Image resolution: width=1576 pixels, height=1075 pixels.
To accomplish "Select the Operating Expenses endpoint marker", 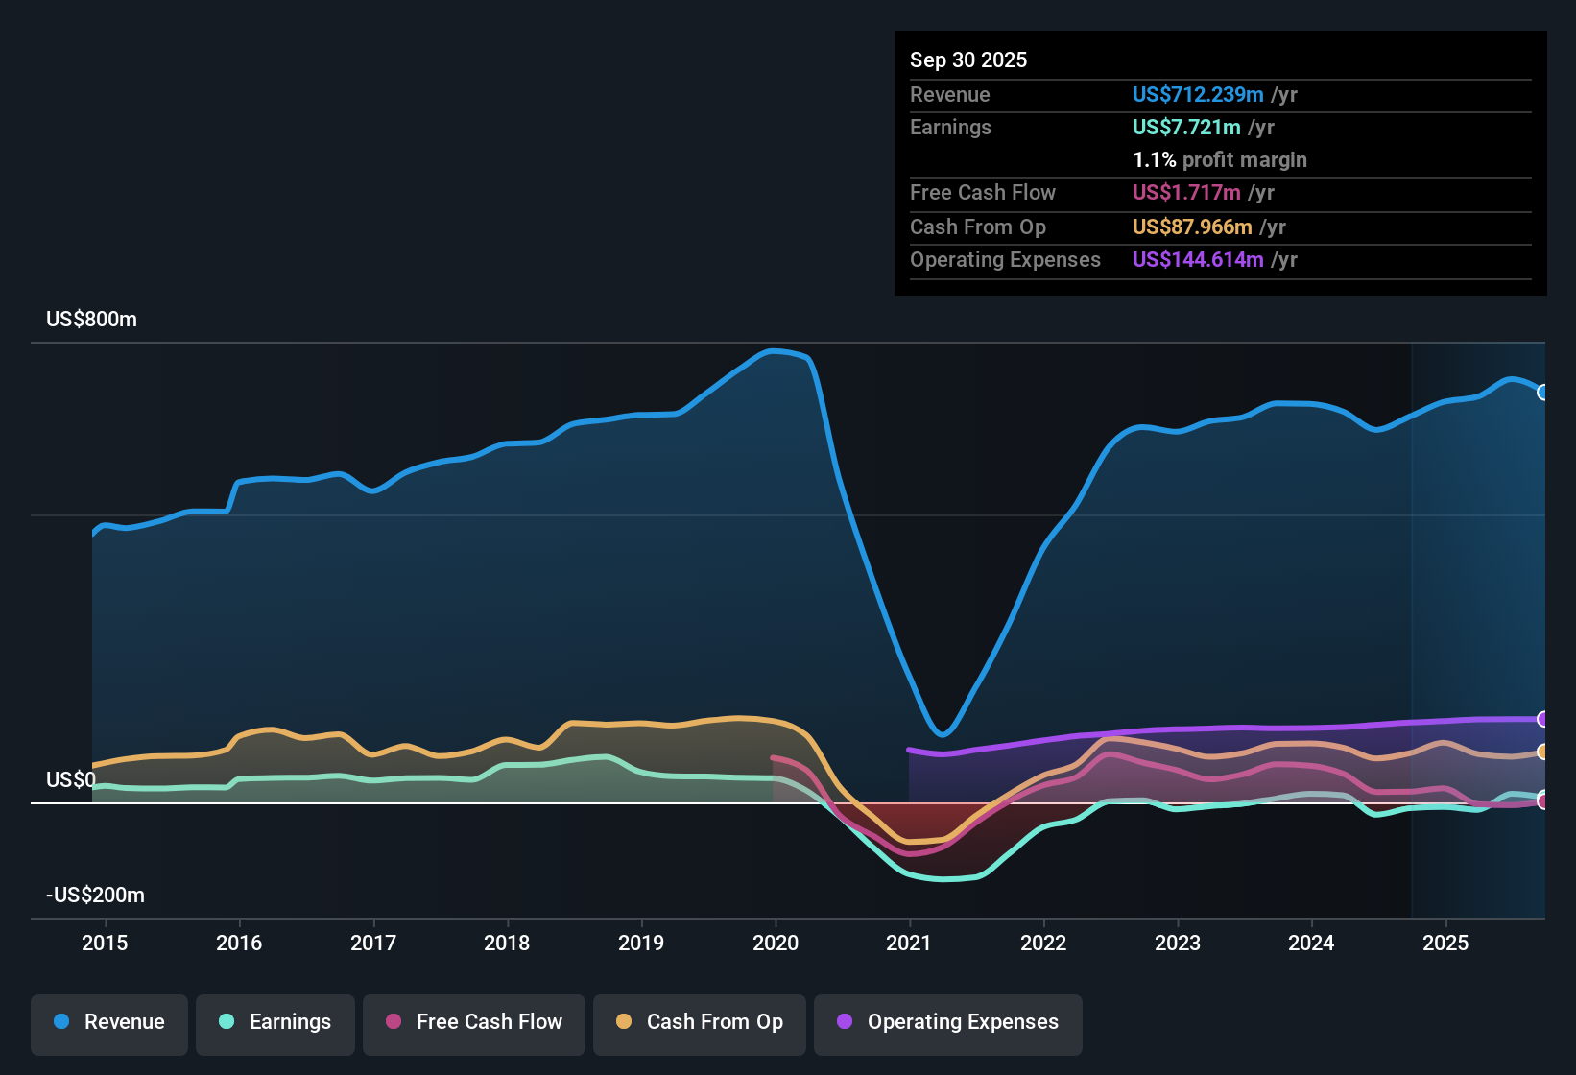I will (1543, 718).
